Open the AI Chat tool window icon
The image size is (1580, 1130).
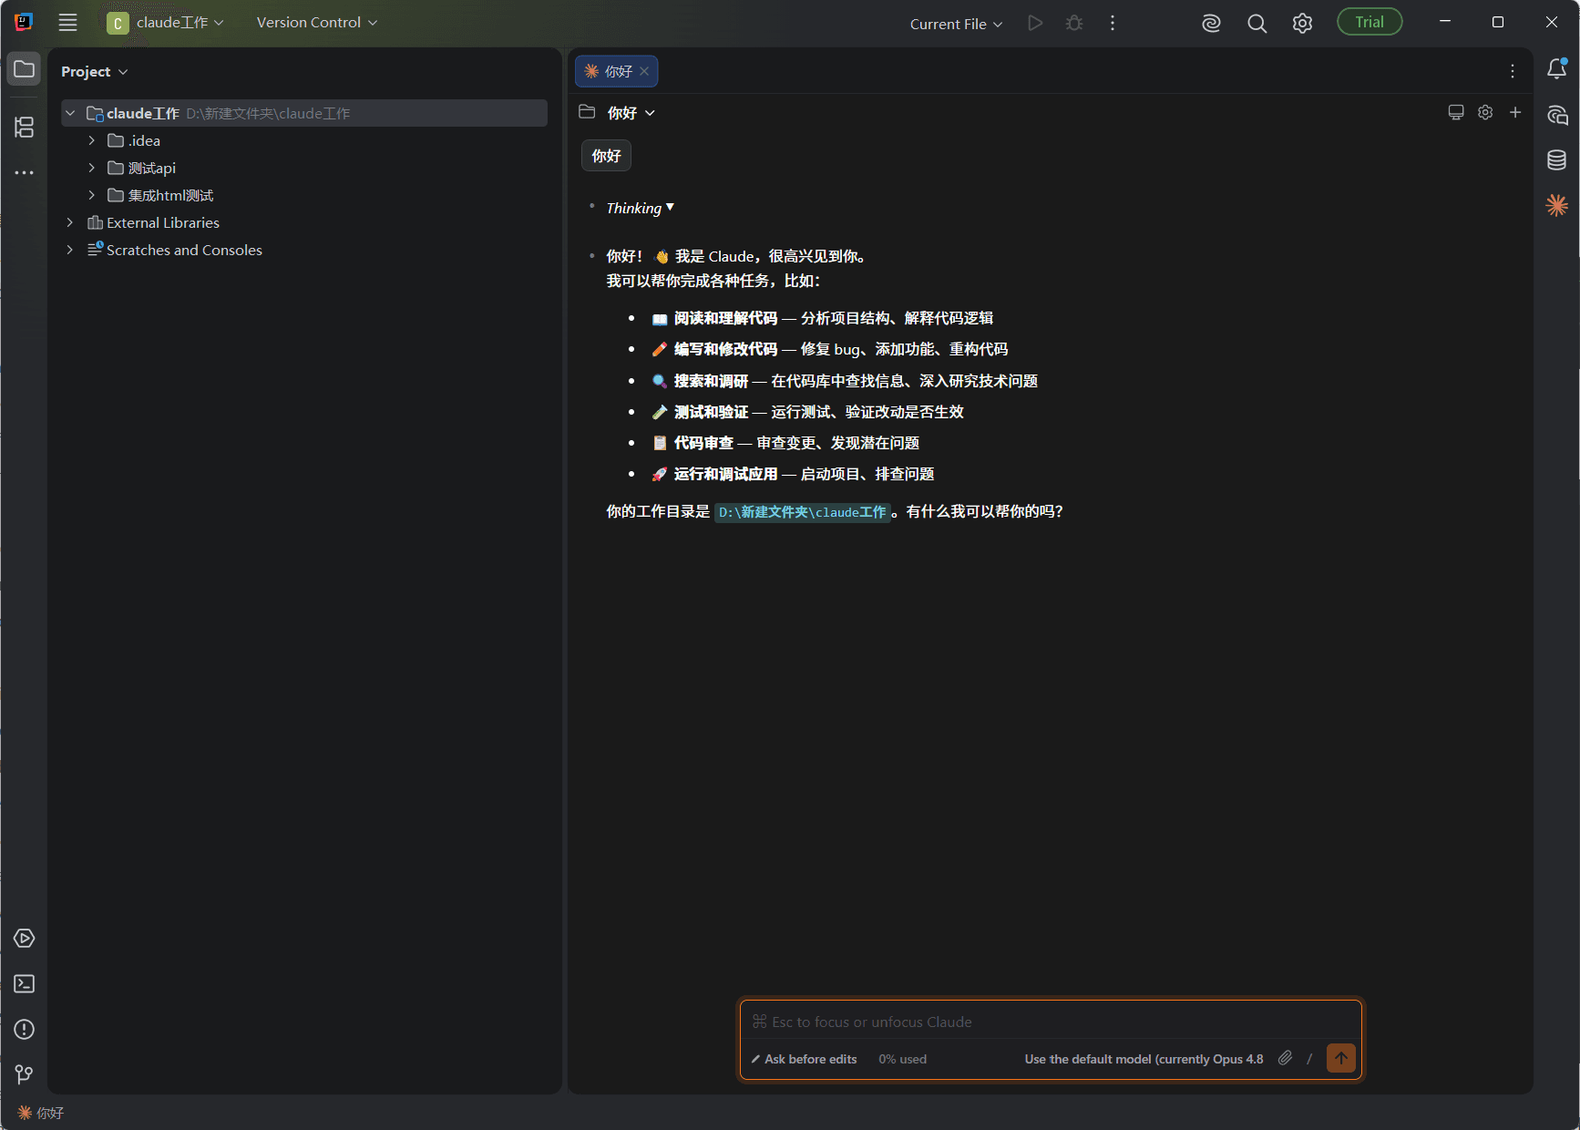(1557, 115)
